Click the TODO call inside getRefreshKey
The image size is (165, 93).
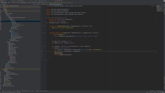pyautogui.click(x=53, y=28)
